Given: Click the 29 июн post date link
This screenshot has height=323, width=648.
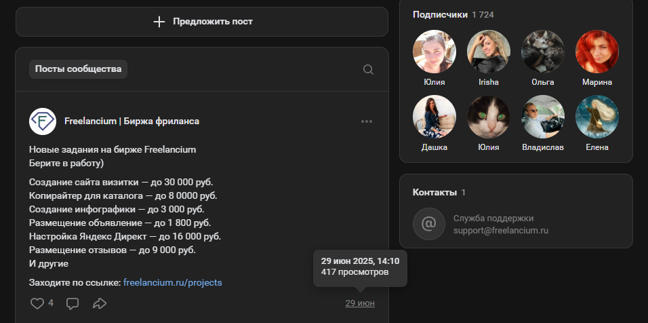Looking at the screenshot, I should point(359,303).
